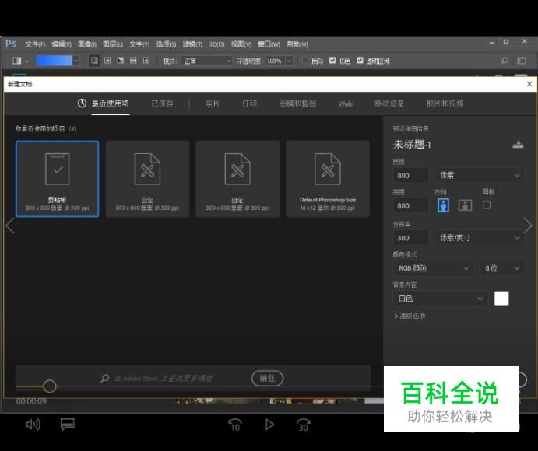Click the video player volume icon
The width and height of the screenshot is (538, 451).
coord(33,424)
